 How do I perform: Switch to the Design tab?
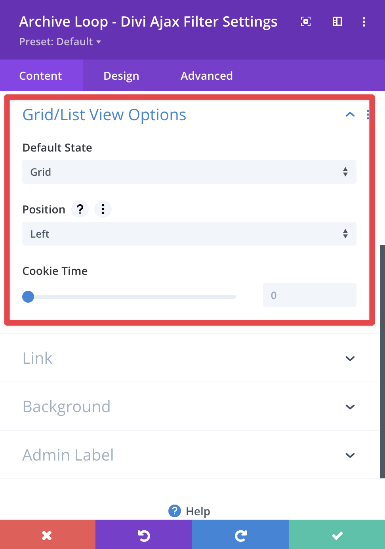[121, 76]
